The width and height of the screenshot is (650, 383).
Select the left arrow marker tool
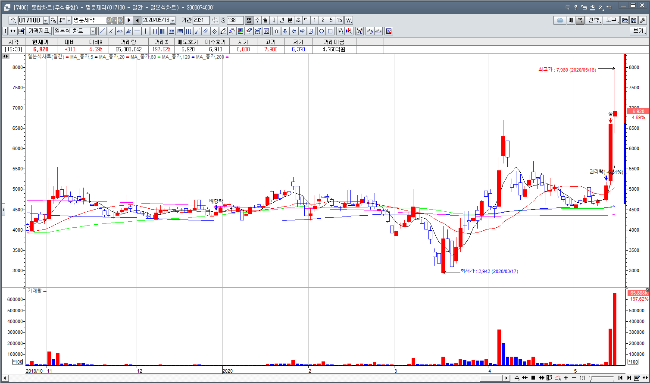(x=294, y=31)
